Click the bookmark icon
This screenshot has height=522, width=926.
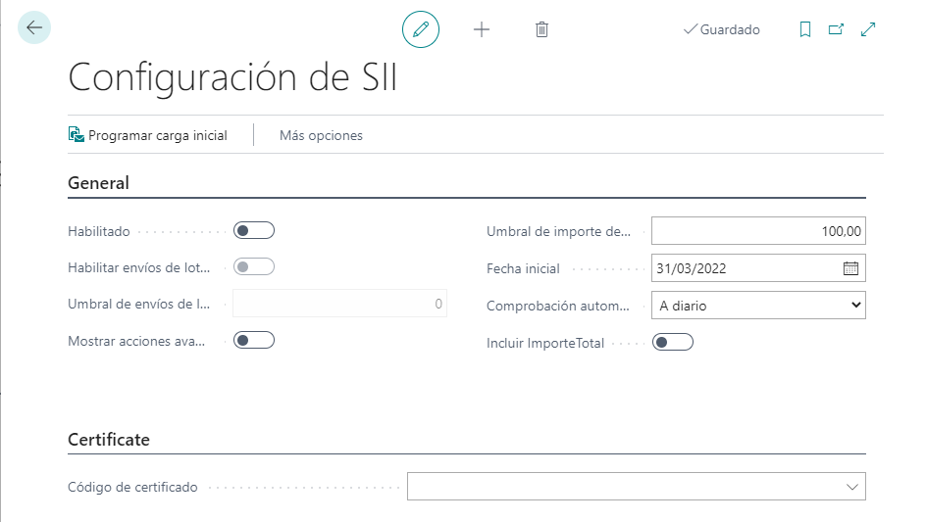805,29
